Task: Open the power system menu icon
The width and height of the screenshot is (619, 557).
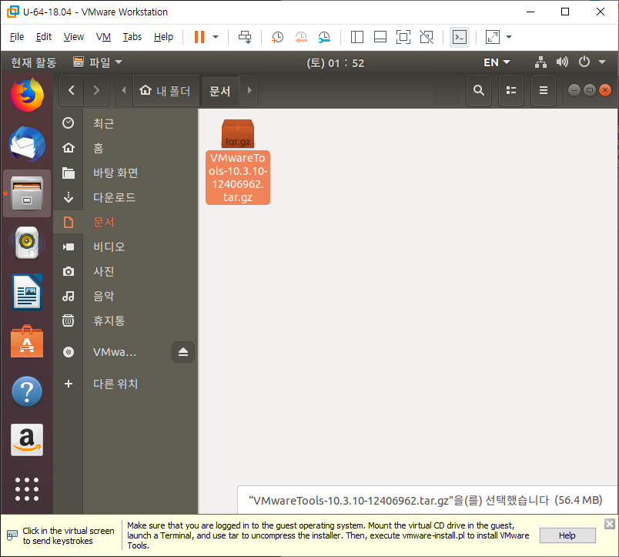Action: [584, 62]
